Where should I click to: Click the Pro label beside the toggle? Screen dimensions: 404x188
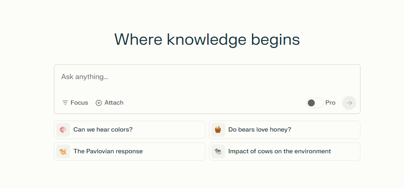pyautogui.click(x=330, y=103)
